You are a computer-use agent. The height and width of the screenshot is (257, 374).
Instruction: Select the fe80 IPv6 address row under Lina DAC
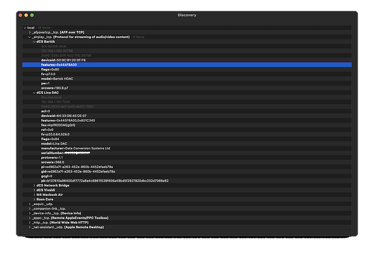187,107
